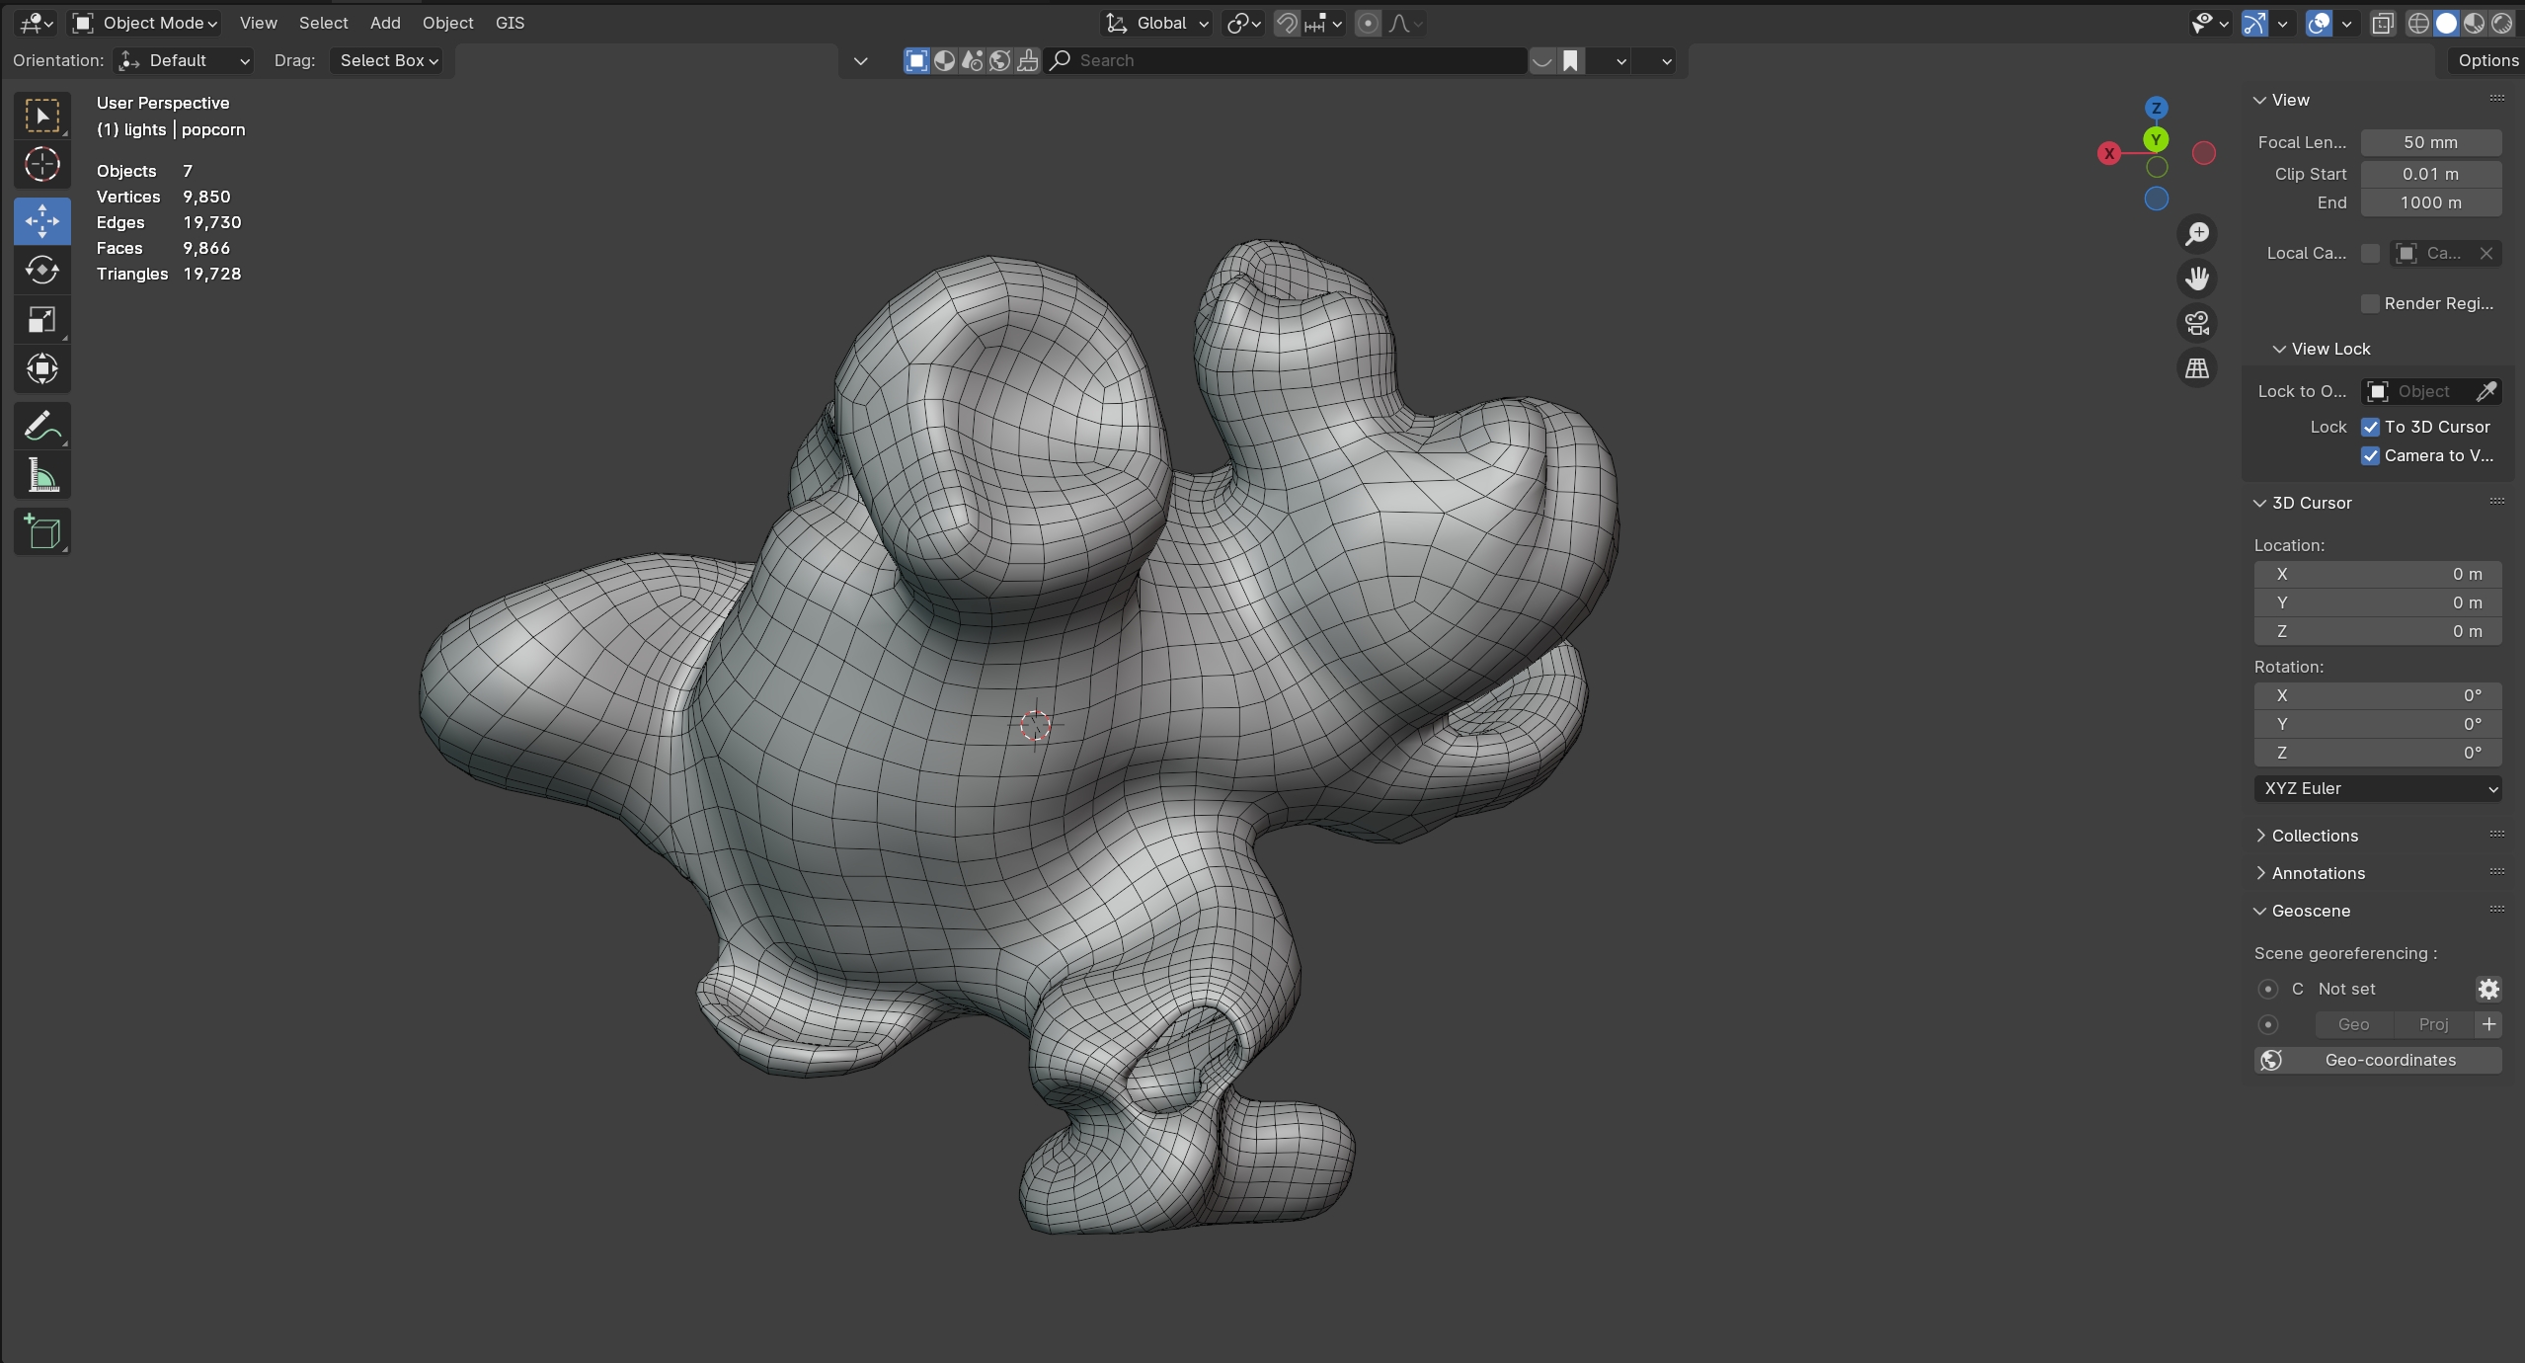Enable Render Region checkbox
Viewport: 2525px width, 1363px height.
pyautogui.click(x=2370, y=303)
